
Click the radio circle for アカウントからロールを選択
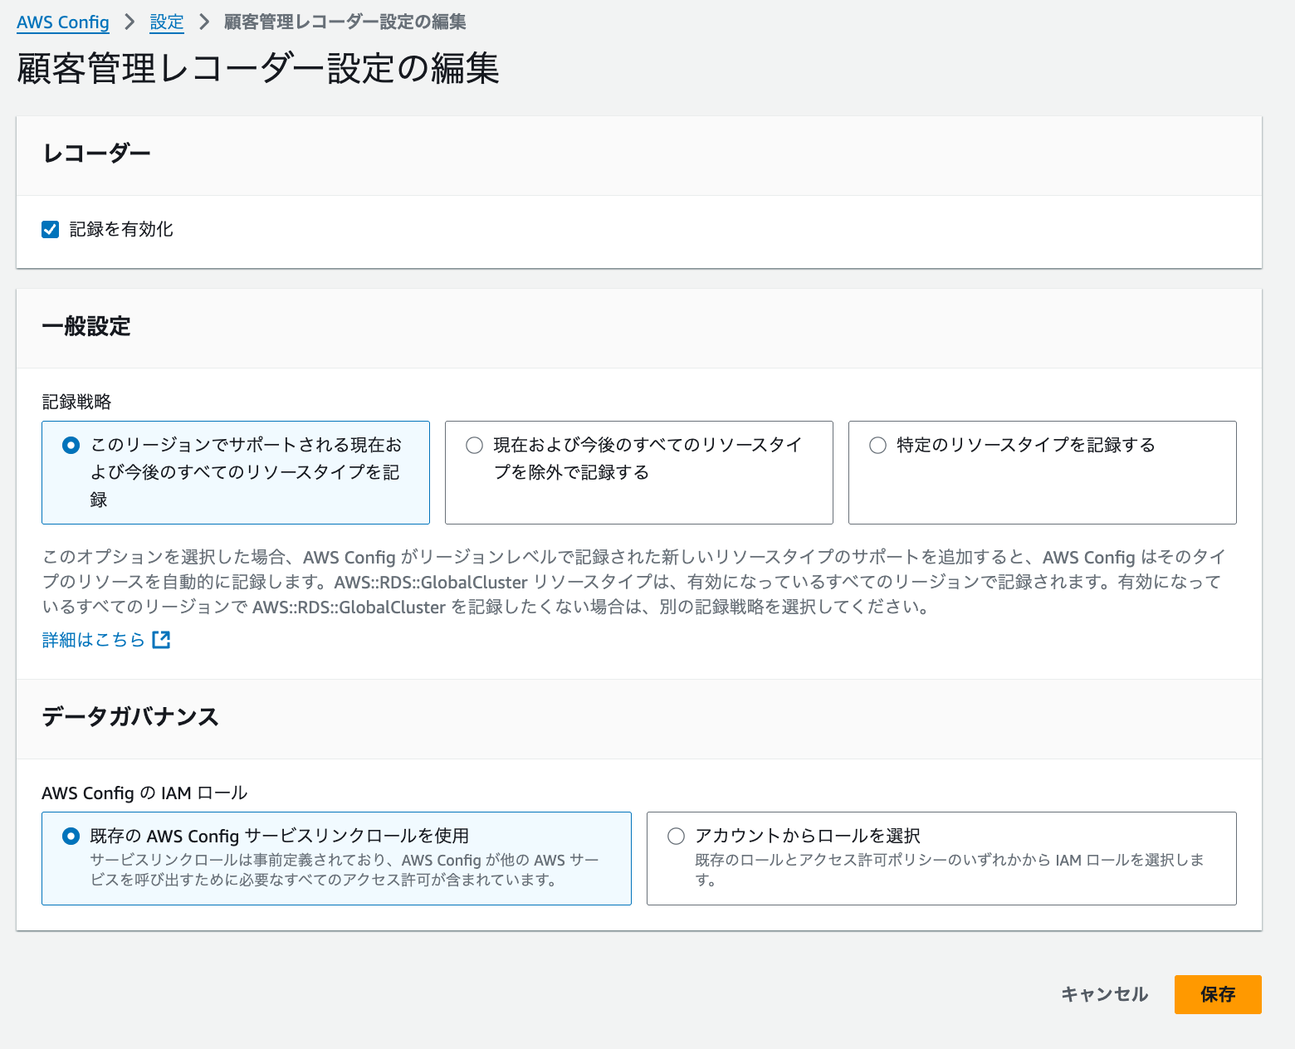pos(676,836)
